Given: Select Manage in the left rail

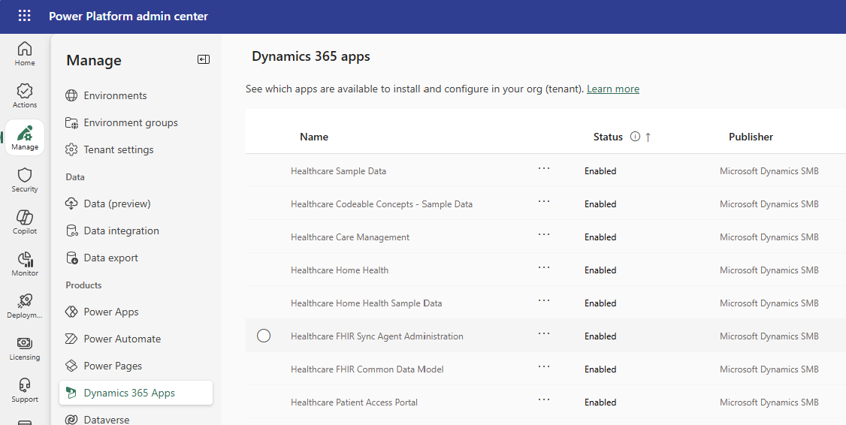Looking at the screenshot, I should tap(25, 137).
